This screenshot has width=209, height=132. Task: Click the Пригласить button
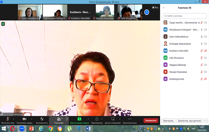pos(168,121)
